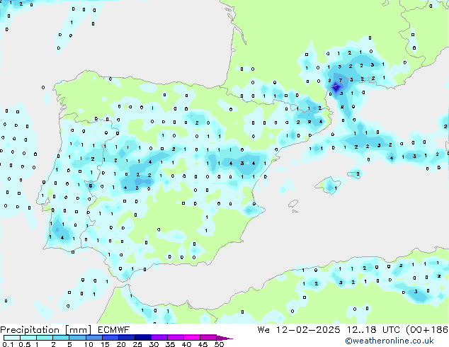Image resolution: width=449 pixels, height=347 pixels.
Task: Click the arrow-shaped swatch beyond 50
Action: (224, 338)
